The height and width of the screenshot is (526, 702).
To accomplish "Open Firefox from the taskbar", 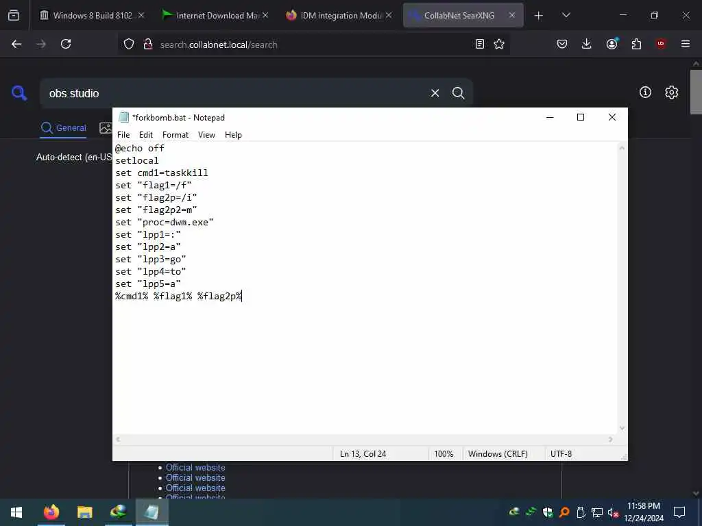I will click(51, 512).
